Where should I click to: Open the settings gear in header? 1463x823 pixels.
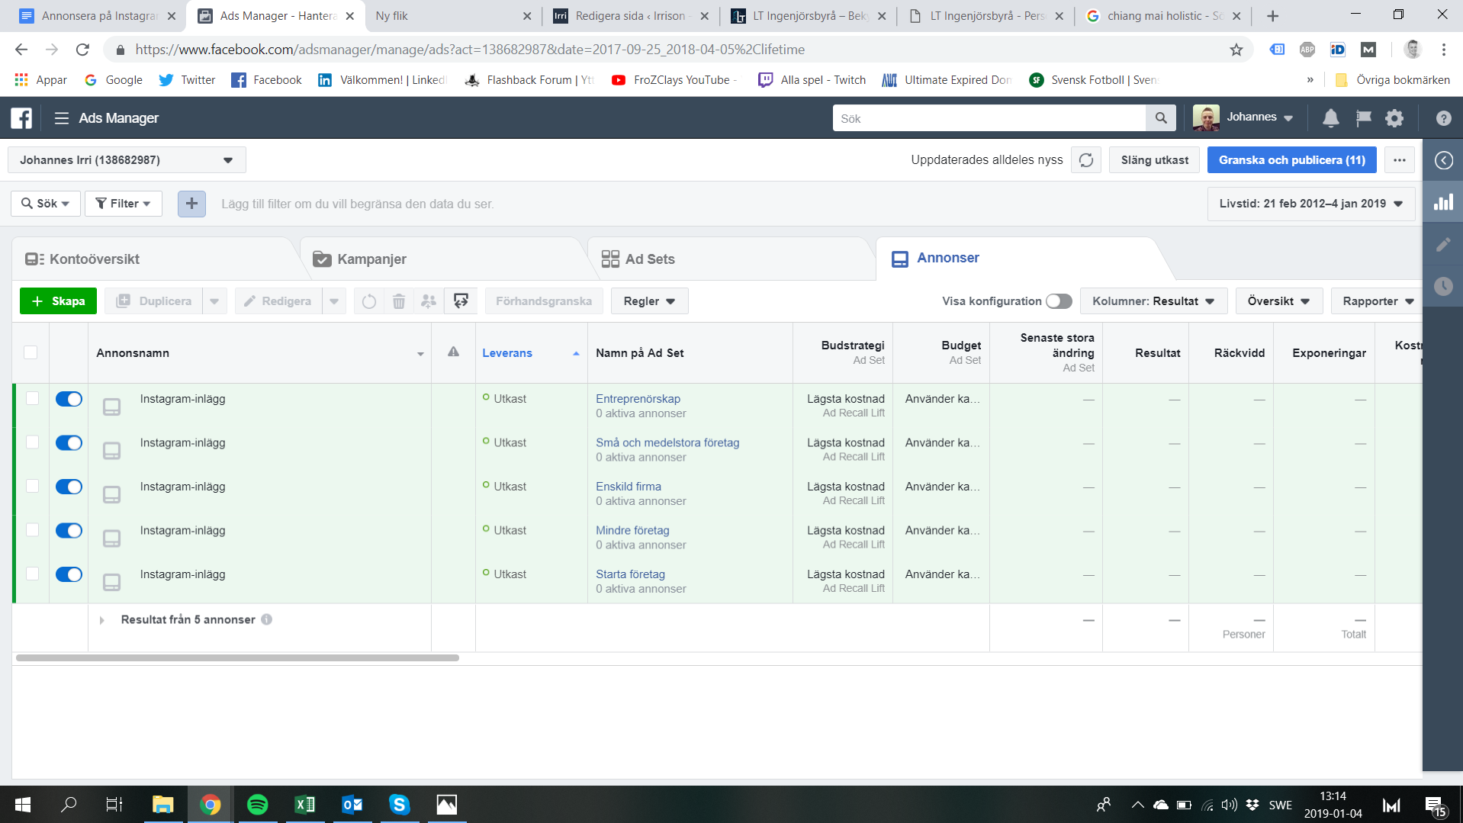(x=1394, y=118)
